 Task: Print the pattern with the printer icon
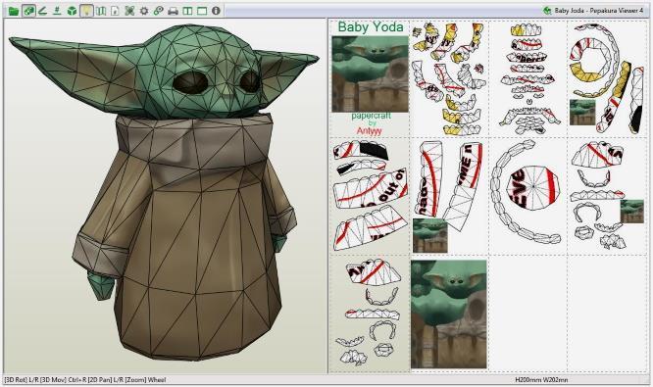pyautogui.click(x=173, y=11)
